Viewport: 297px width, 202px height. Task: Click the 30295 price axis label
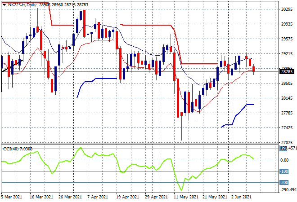(x=287, y=9)
